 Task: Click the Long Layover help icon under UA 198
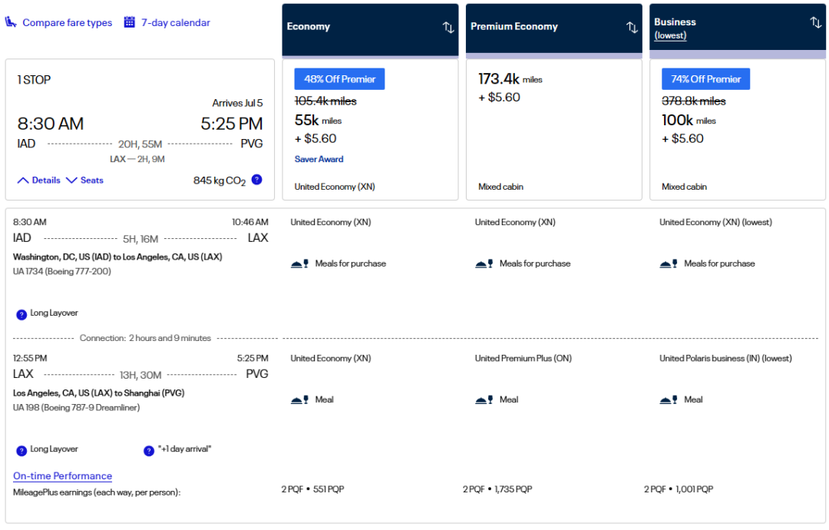click(x=21, y=451)
